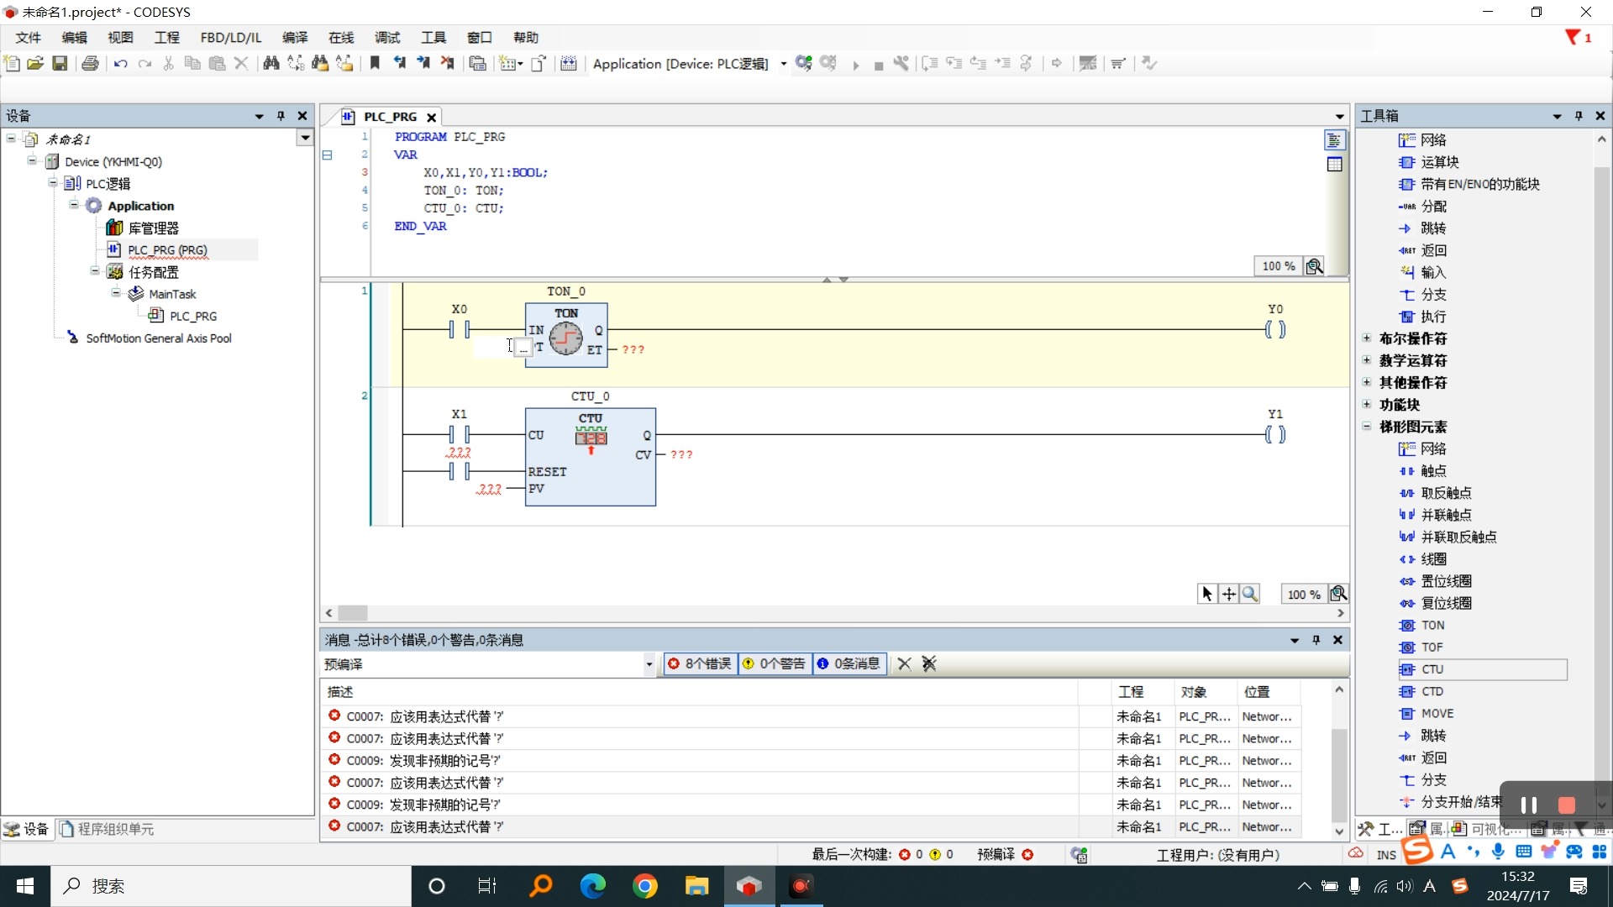
Task: Select the CTD element in toolbox
Action: pos(1432,692)
